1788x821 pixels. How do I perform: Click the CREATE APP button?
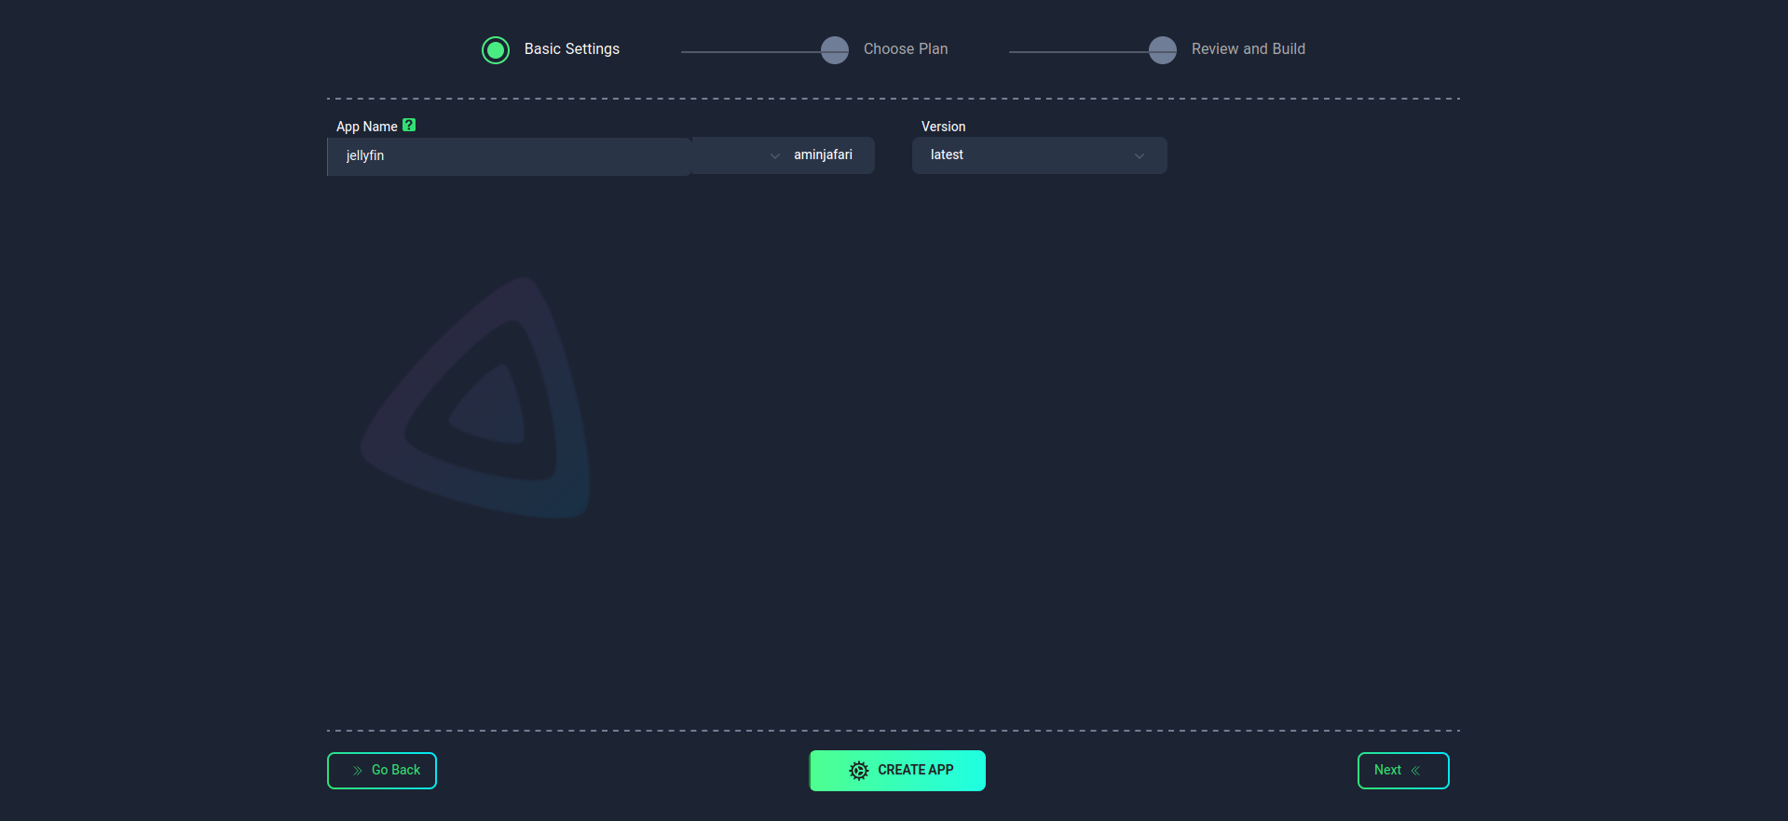coord(897,771)
